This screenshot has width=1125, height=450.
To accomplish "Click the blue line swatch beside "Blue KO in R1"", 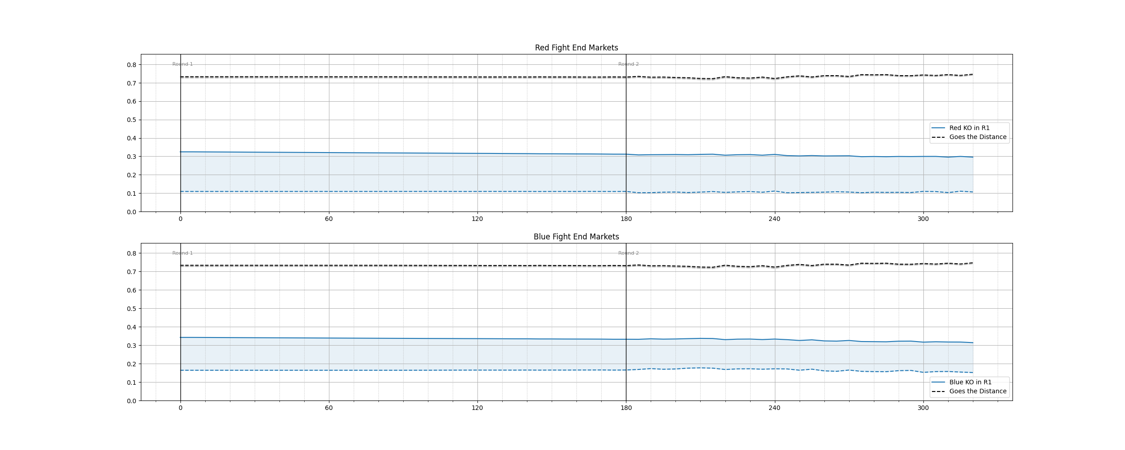I will [x=938, y=382].
